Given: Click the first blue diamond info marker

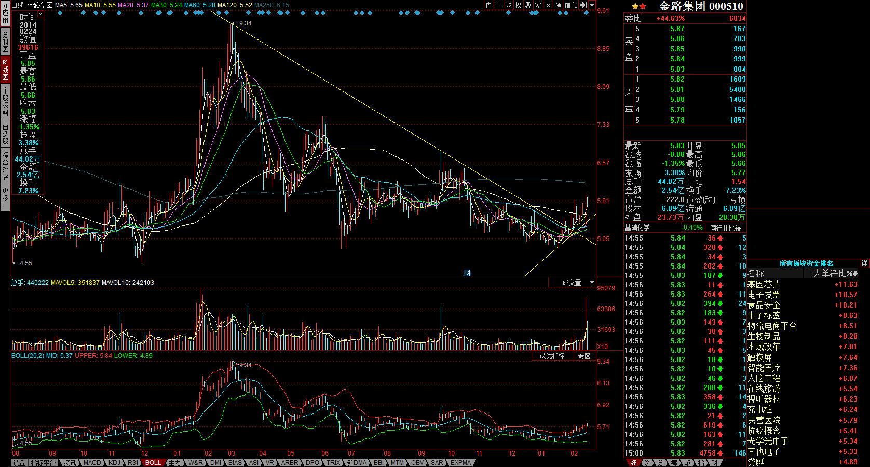Looking at the screenshot, I should [x=60, y=13].
